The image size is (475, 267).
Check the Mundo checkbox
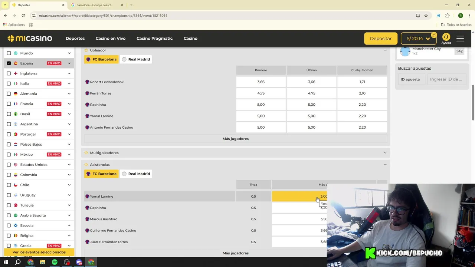pyautogui.click(x=9, y=53)
